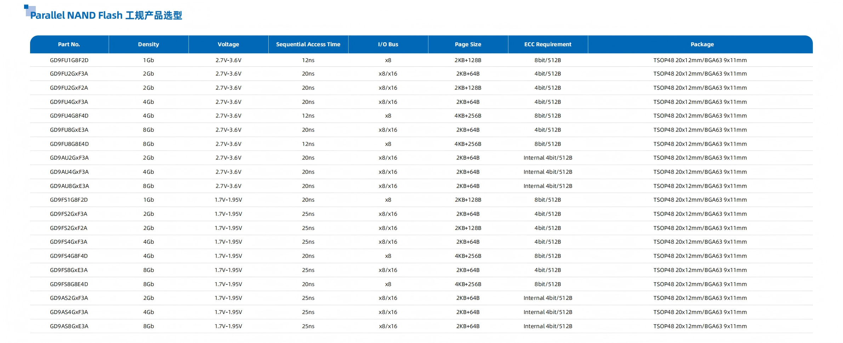Select part number GD9FU1G8F2D
The image size is (843, 343).
click(x=69, y=60)
